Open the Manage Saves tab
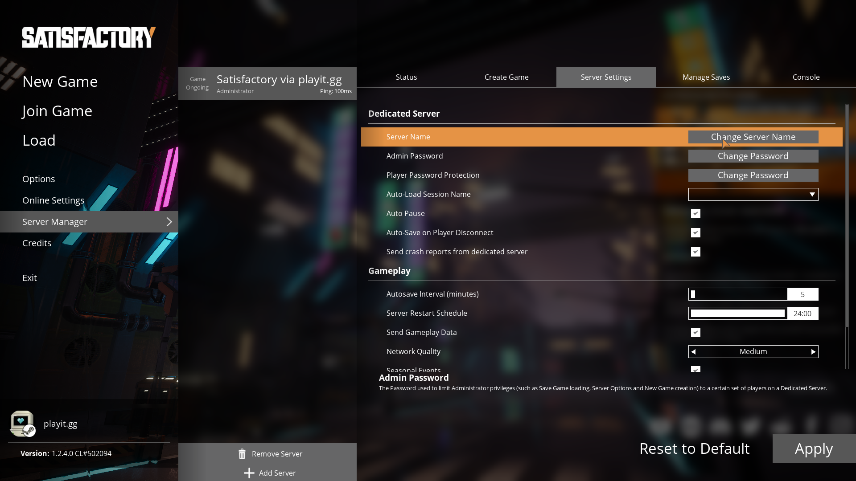This screenshot has width=856, height=481. [706, 77]
